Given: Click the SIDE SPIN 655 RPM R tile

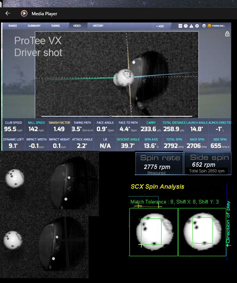Looking at the screenshot, I should [220, 143].
